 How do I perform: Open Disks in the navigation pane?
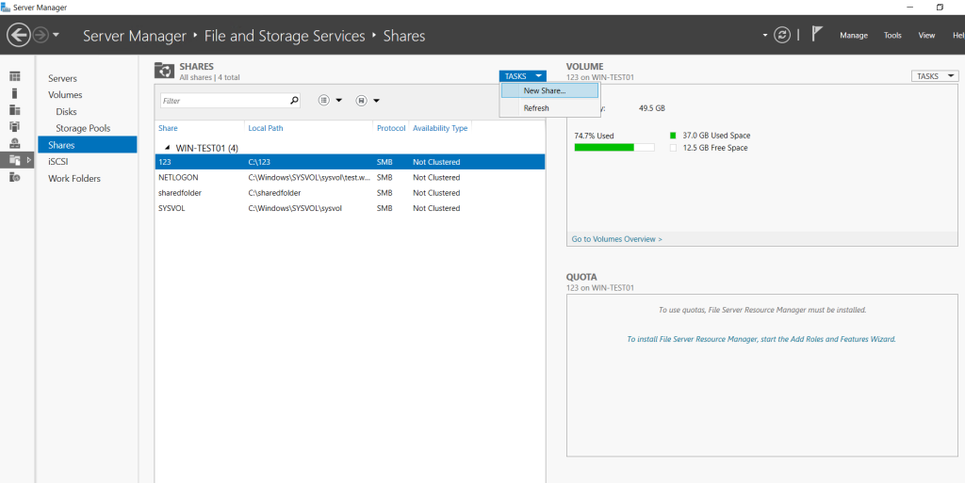coord(67,112)
